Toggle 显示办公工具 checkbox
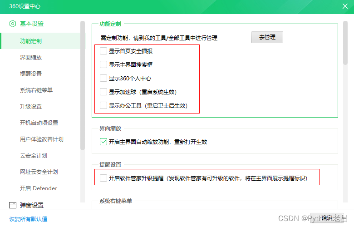The width and height of the screenshot is (354, 227). click(103, 105)
